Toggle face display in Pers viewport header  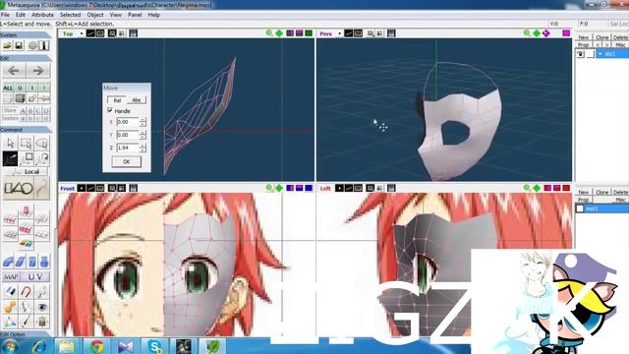click(358, 33)
